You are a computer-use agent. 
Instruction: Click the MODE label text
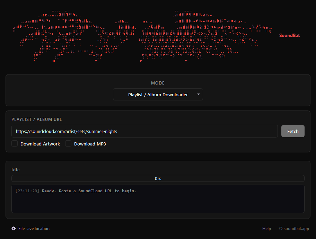coord(158,83)
